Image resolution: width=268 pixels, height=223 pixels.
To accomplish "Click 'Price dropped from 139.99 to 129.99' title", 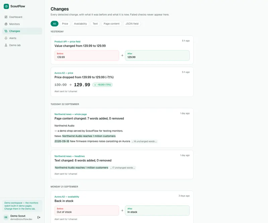I will (84, 77).
